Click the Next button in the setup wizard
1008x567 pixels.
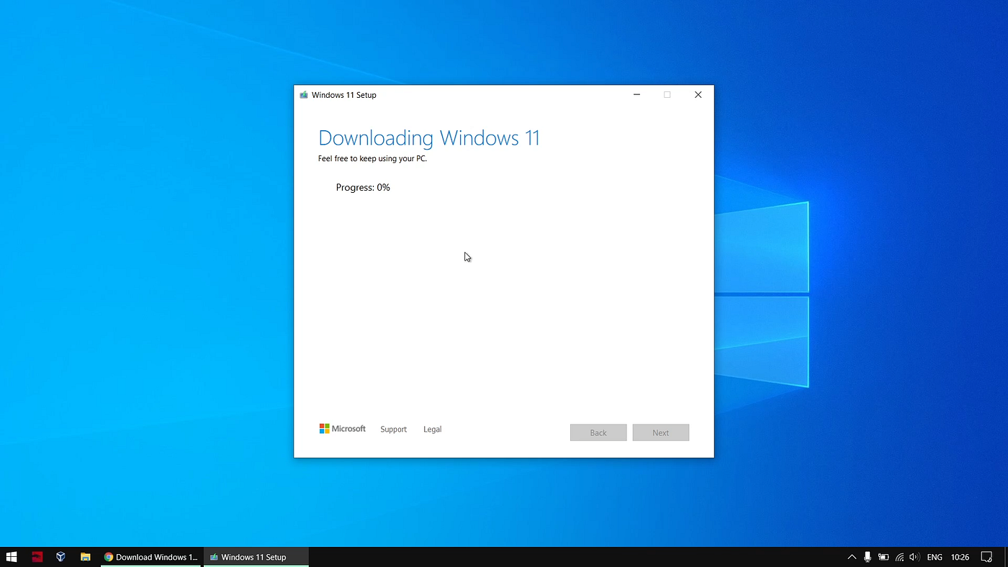660,432
